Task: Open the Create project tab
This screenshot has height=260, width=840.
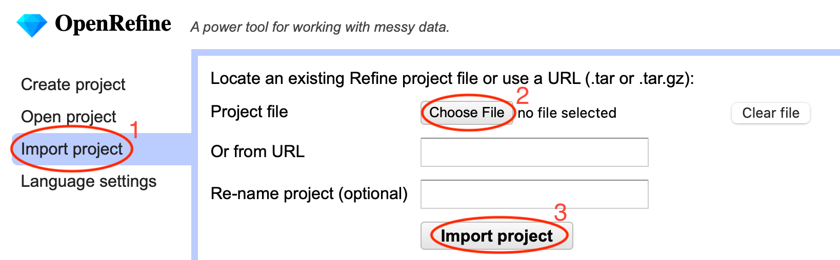Action: pyautogui.click(x=73, y=84)
